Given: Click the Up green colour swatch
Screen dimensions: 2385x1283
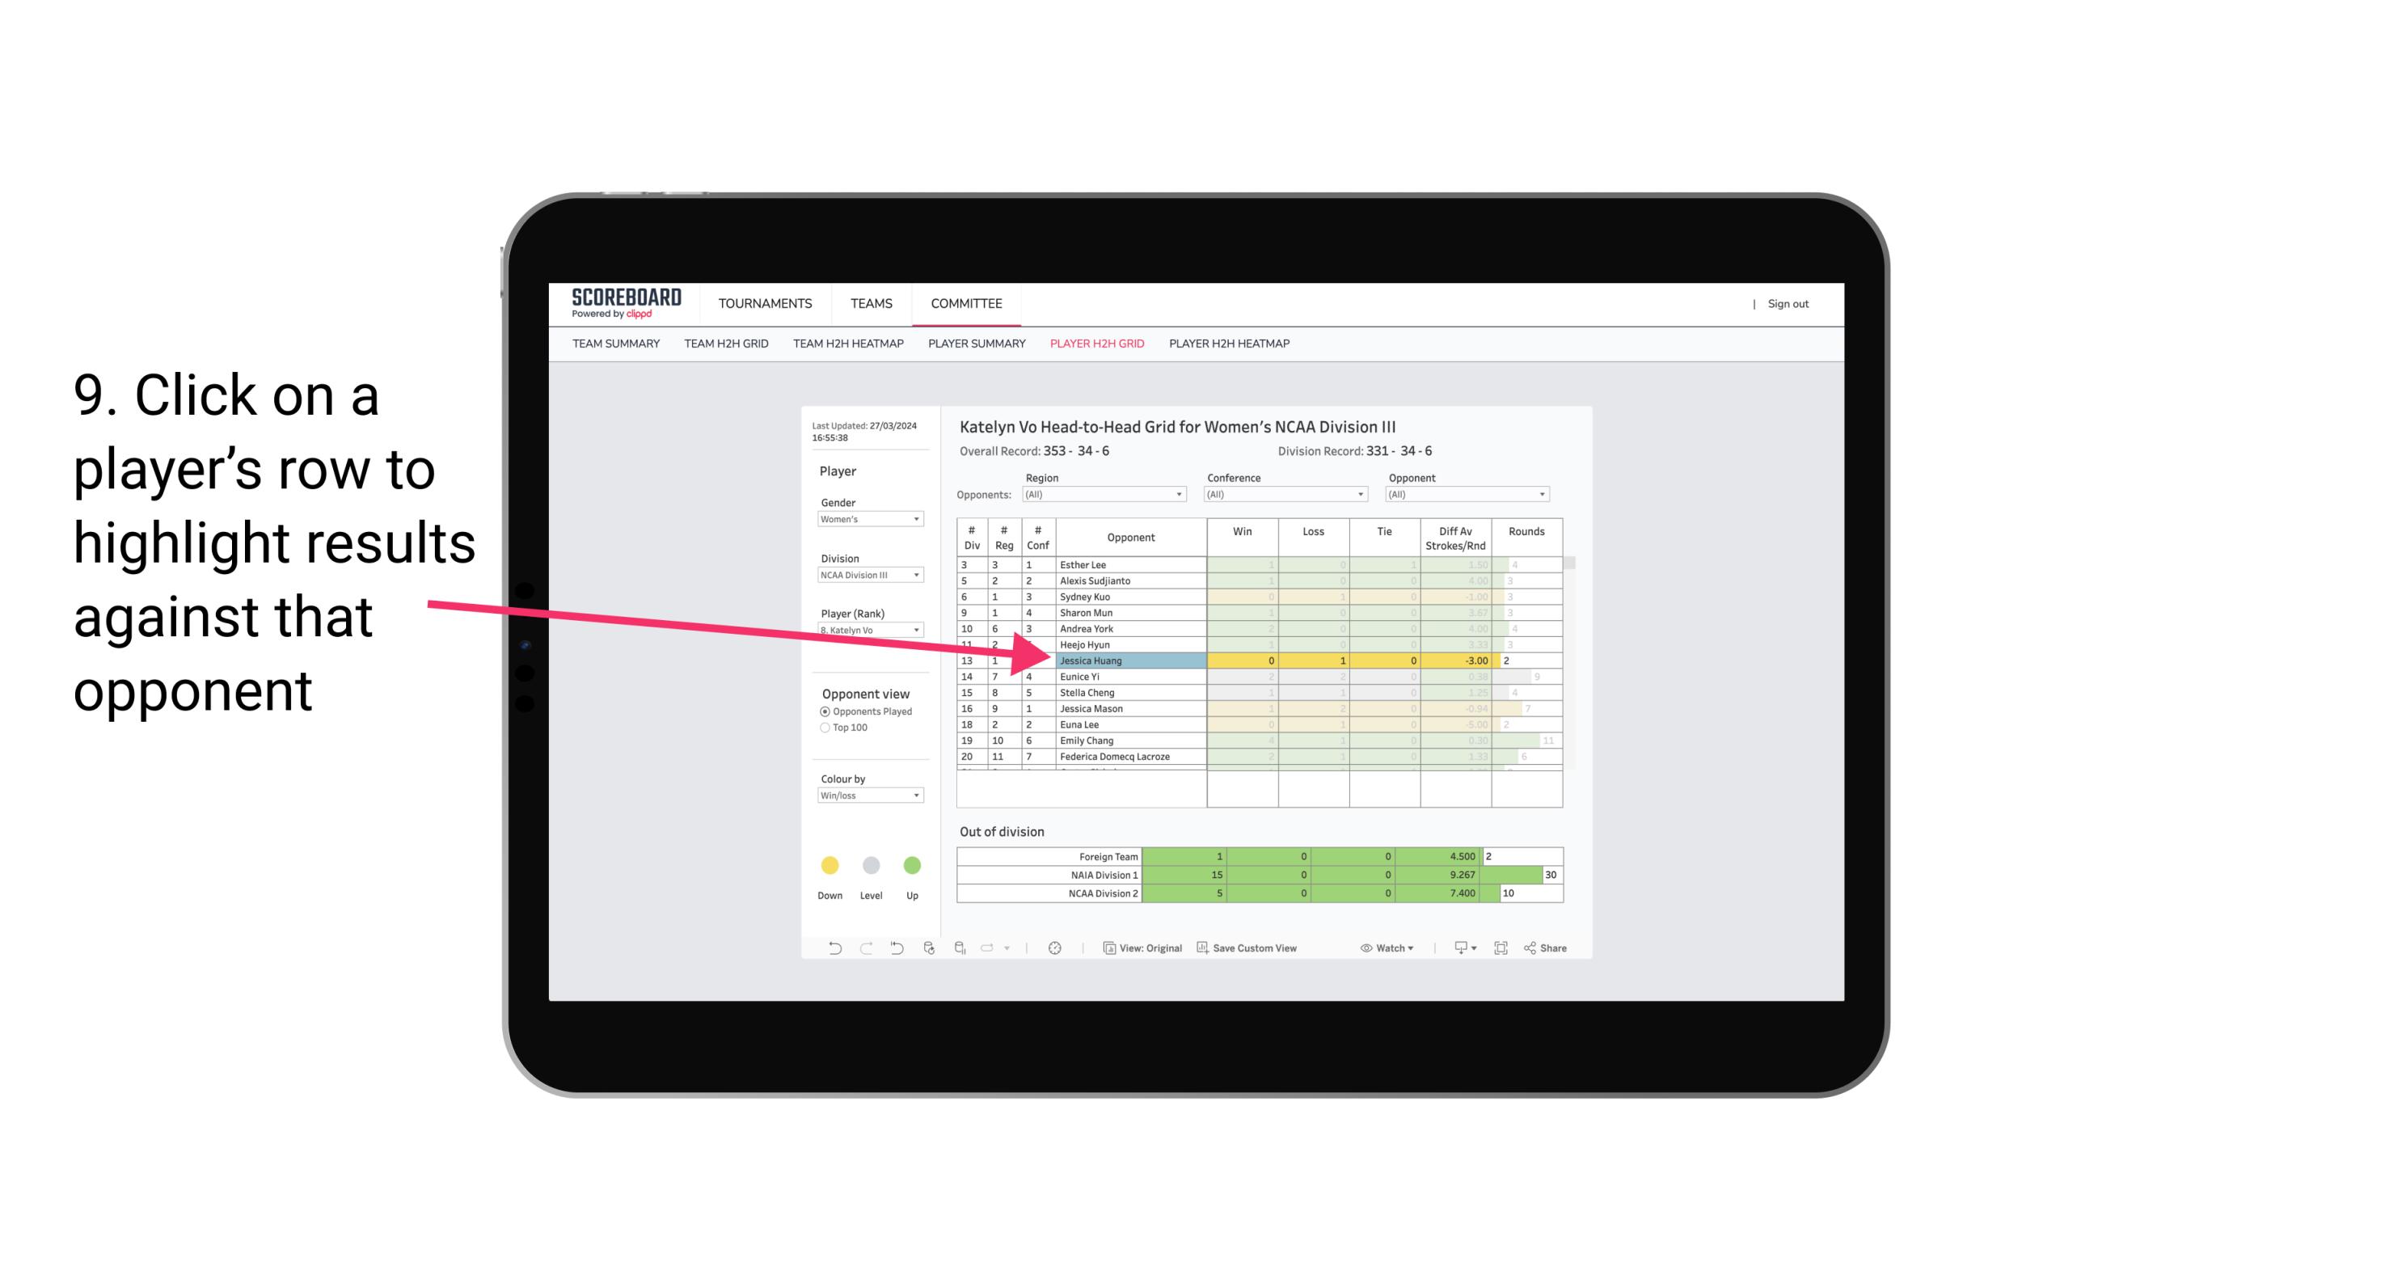Looking at the screenshot, I should (x=911, y=866).
